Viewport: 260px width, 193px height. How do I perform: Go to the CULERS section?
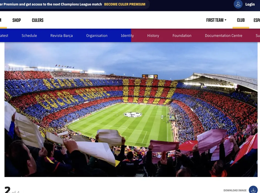[38, 20]
